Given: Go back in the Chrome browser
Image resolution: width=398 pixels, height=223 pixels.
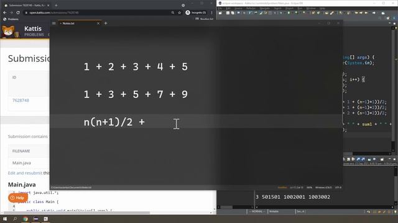Looking at the screenshot, I should pyautogui.click(x=5, y=12).
